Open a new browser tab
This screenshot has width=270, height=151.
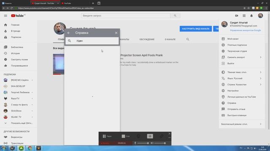(93, 3)
